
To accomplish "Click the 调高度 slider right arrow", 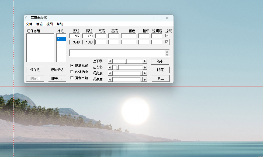I will [145, 79].
